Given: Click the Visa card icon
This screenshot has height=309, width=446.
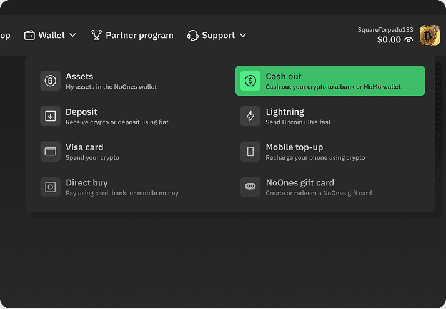Looking at the screenshot, I should (x=51, y=152).
